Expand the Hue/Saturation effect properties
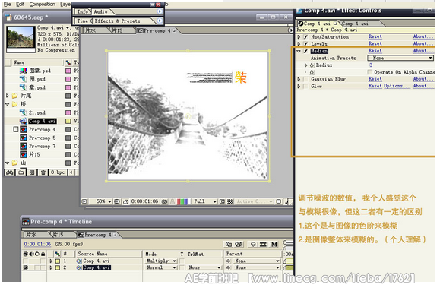This screenshot has width=440, height=291. click(299, 36)
